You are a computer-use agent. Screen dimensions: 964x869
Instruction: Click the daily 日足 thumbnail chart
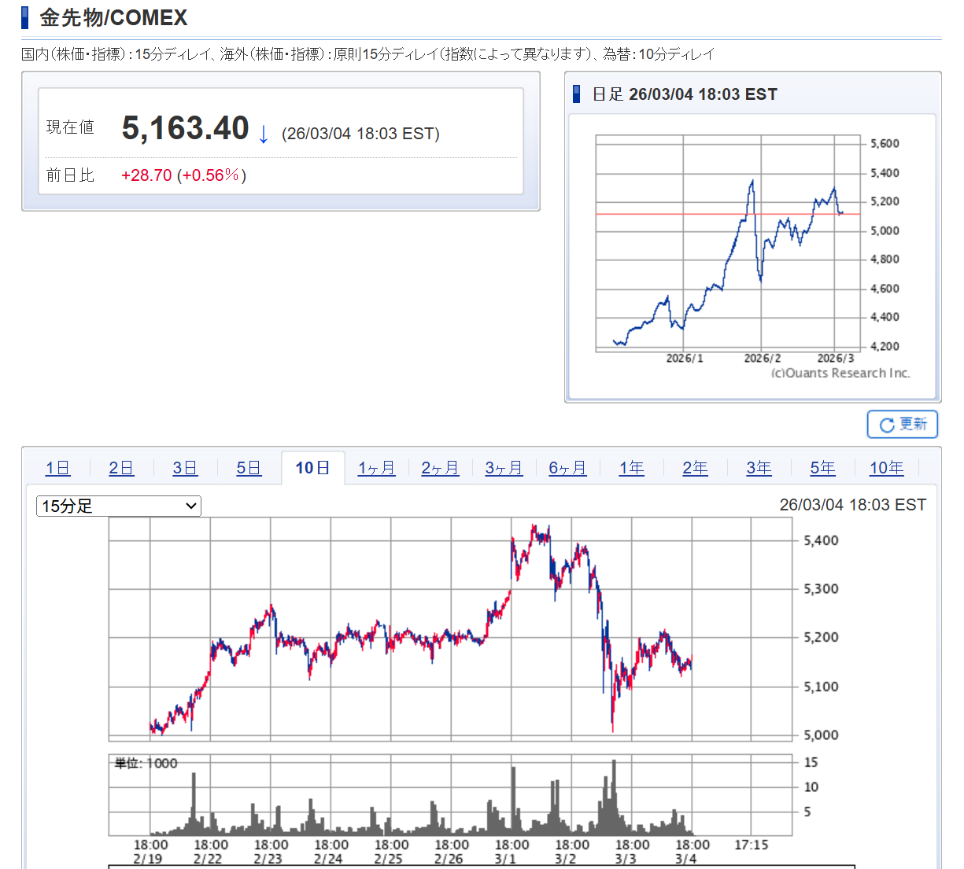(x=728, y=244)
